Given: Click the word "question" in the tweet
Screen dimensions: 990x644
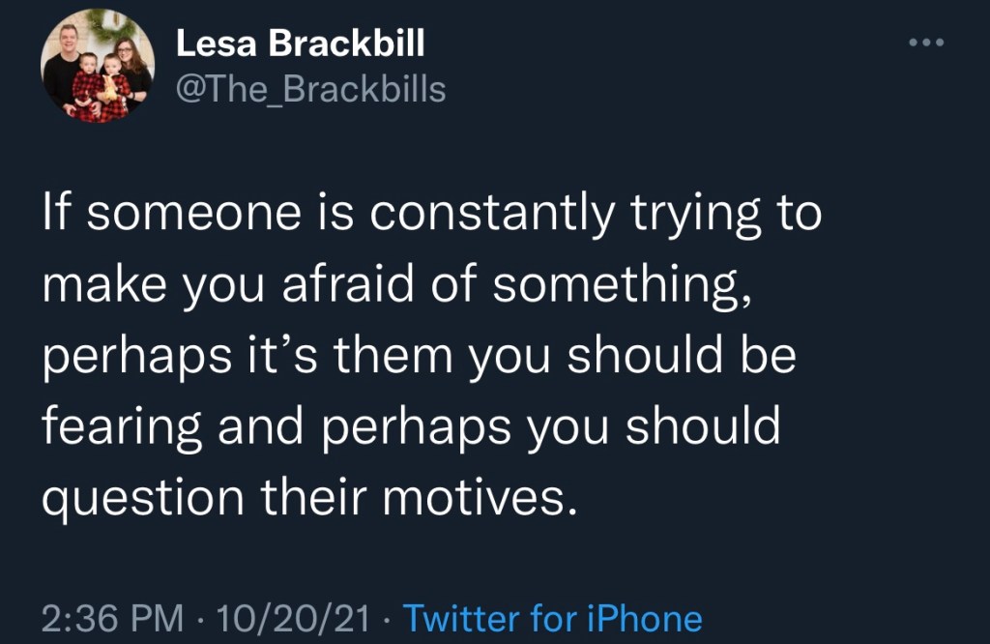Looking at the screenshot, I should [148, 499].
